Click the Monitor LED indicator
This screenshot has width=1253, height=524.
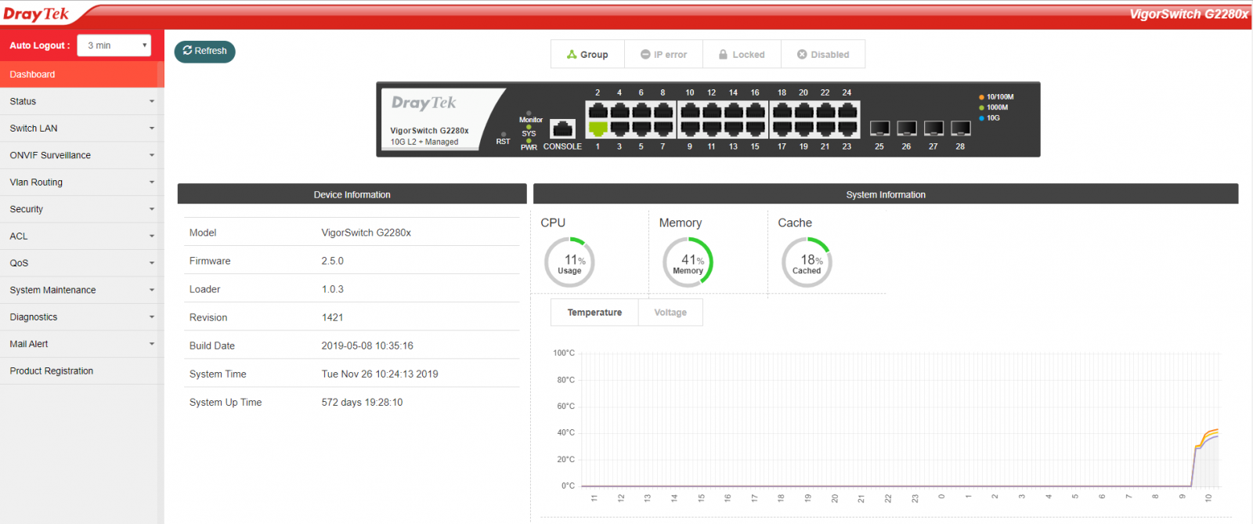(x=529, y=114)
